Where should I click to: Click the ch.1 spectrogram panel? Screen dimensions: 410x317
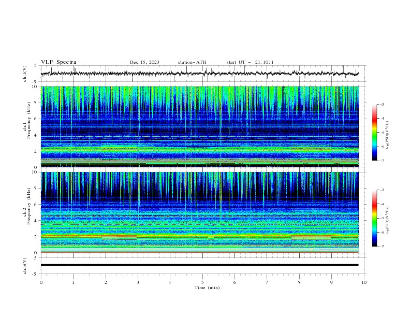click(x=200, y=126)
